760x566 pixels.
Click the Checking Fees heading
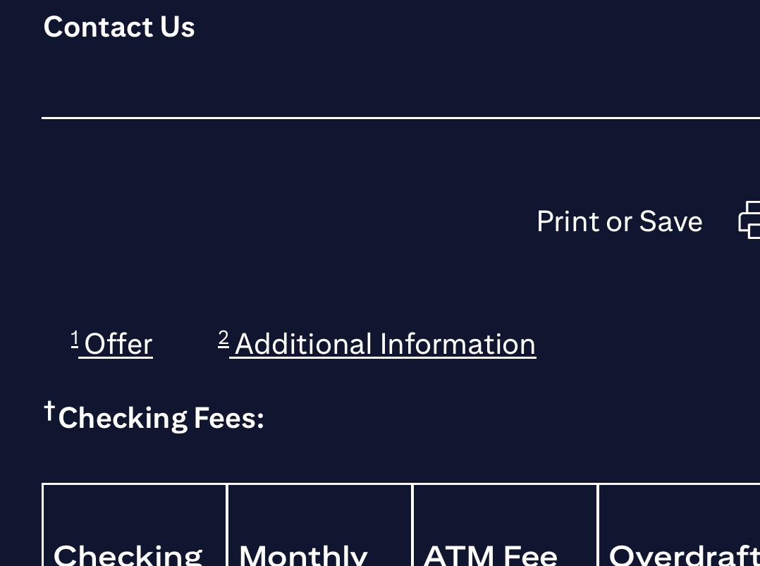pos(161,418)
